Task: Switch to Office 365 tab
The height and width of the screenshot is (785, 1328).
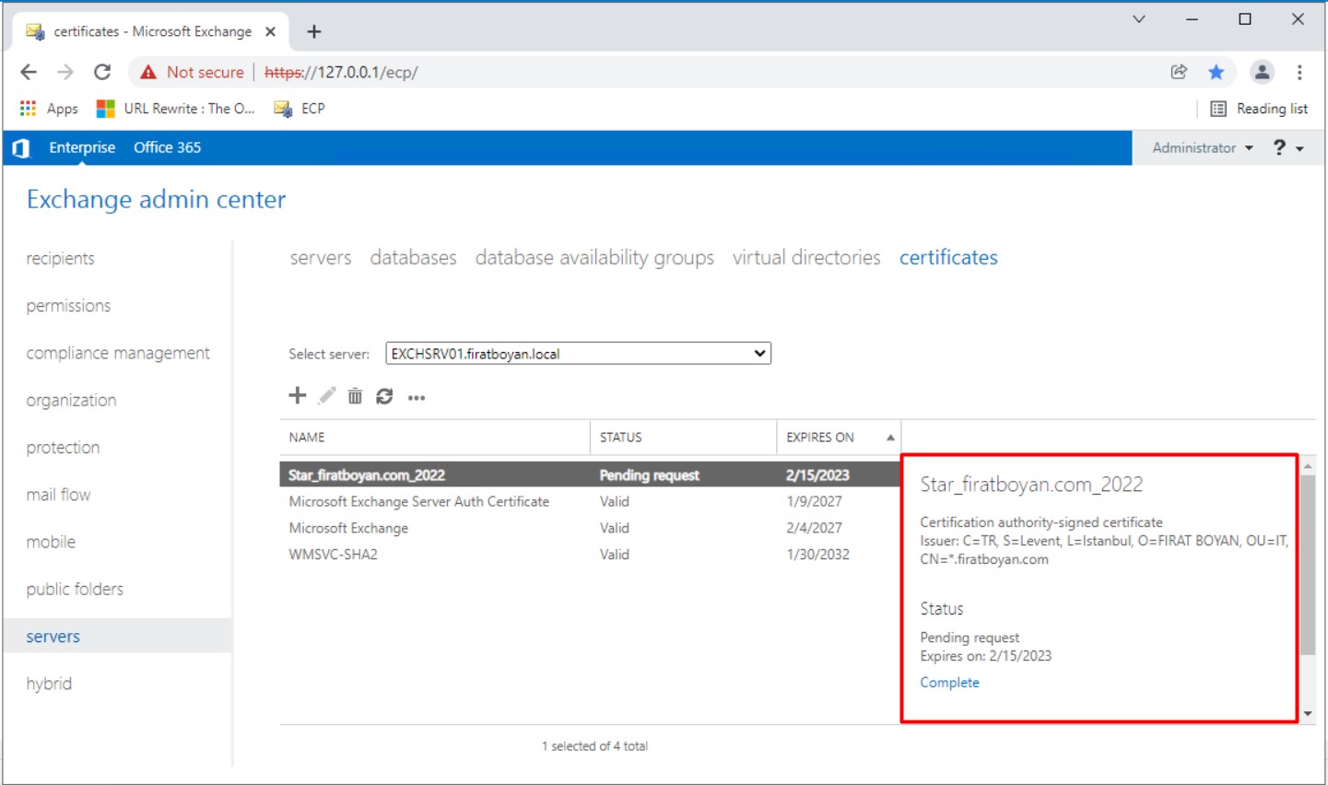Action: 167,147
